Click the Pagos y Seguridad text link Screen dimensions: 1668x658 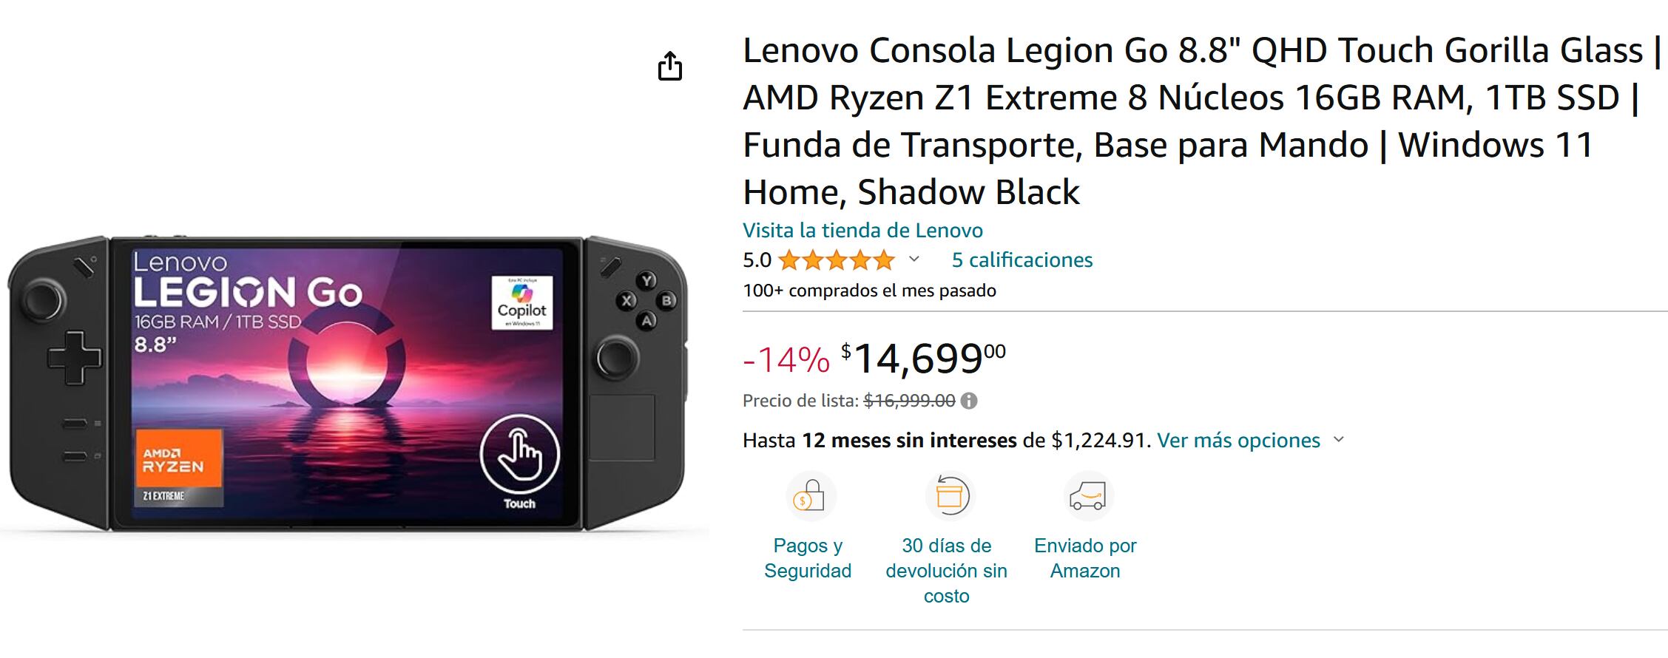point(808,558)
